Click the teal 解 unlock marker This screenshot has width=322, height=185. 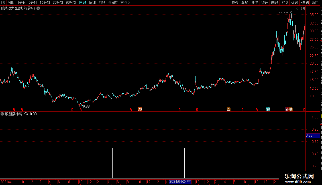[x=268, y=109]
